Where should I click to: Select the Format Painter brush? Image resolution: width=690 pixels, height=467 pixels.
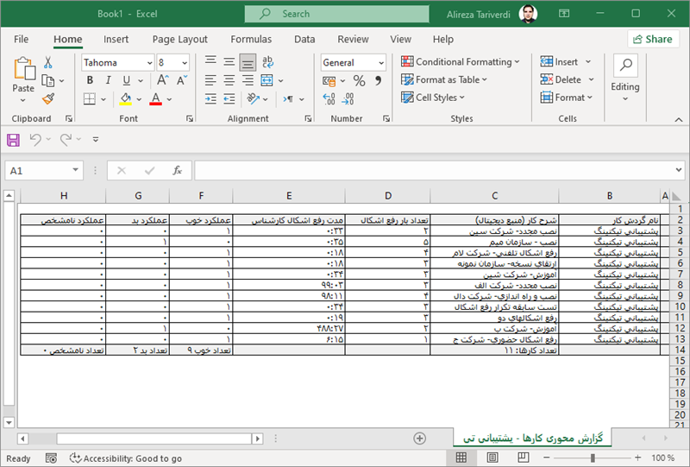48,98
